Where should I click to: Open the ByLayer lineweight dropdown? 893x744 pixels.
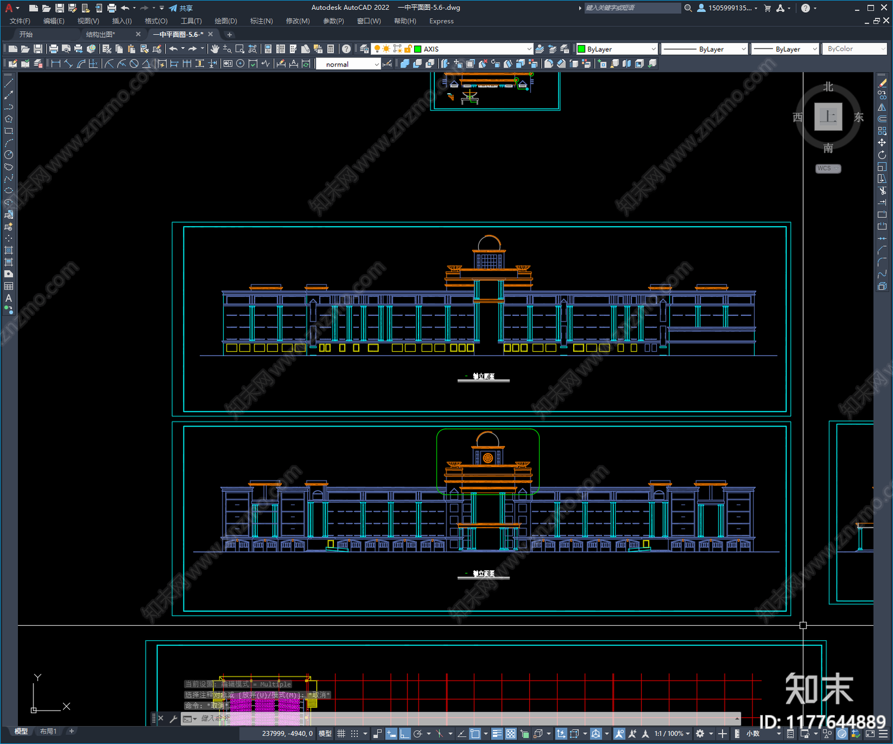785,49
